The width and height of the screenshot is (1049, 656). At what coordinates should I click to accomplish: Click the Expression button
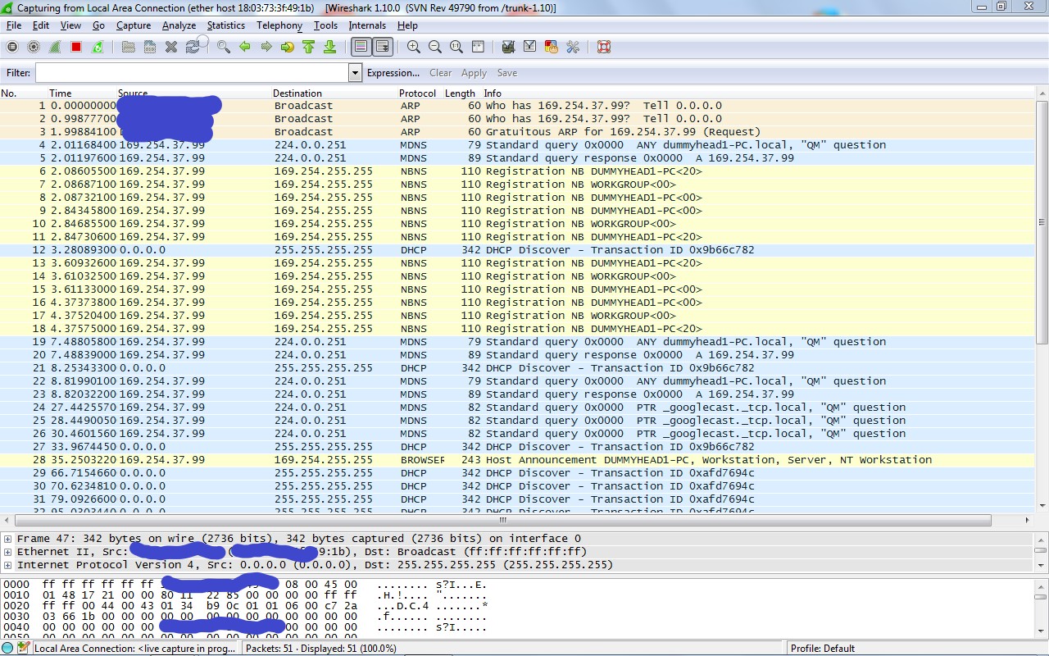pos(393,73)
